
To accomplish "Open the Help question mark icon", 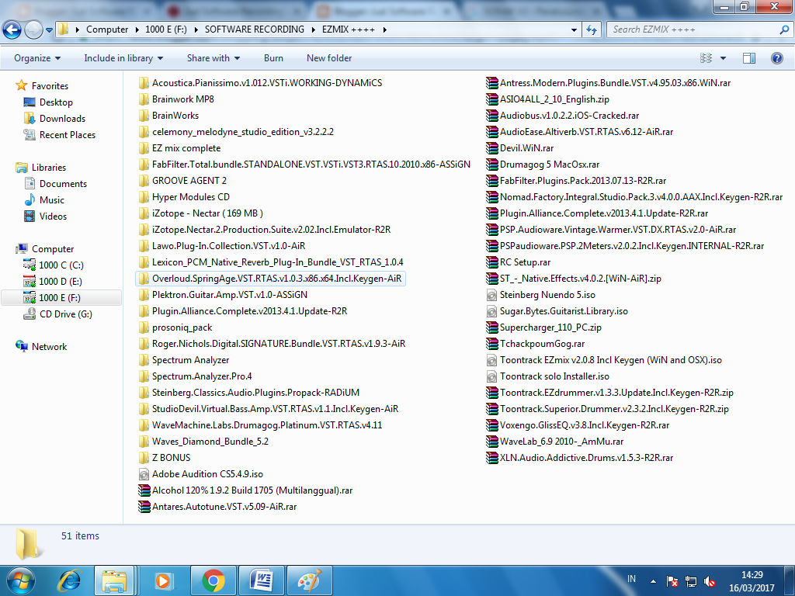I will click(x=776, y=58).
